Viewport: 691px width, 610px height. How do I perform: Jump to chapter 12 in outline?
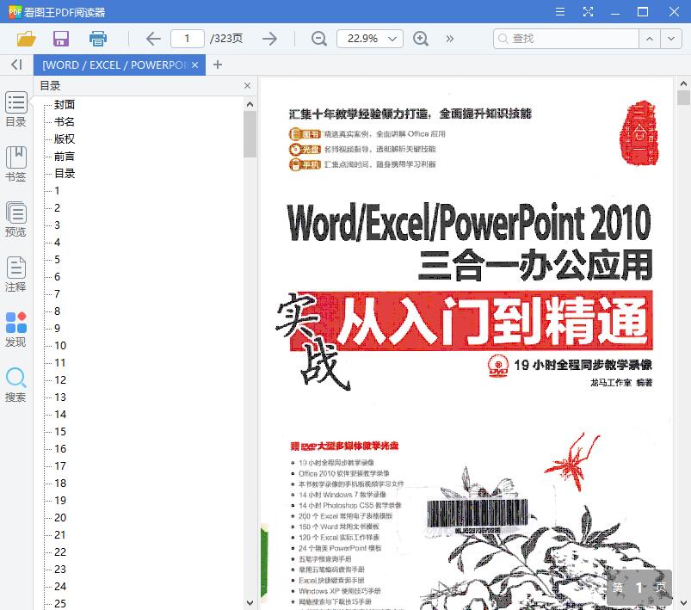point(60,379)
